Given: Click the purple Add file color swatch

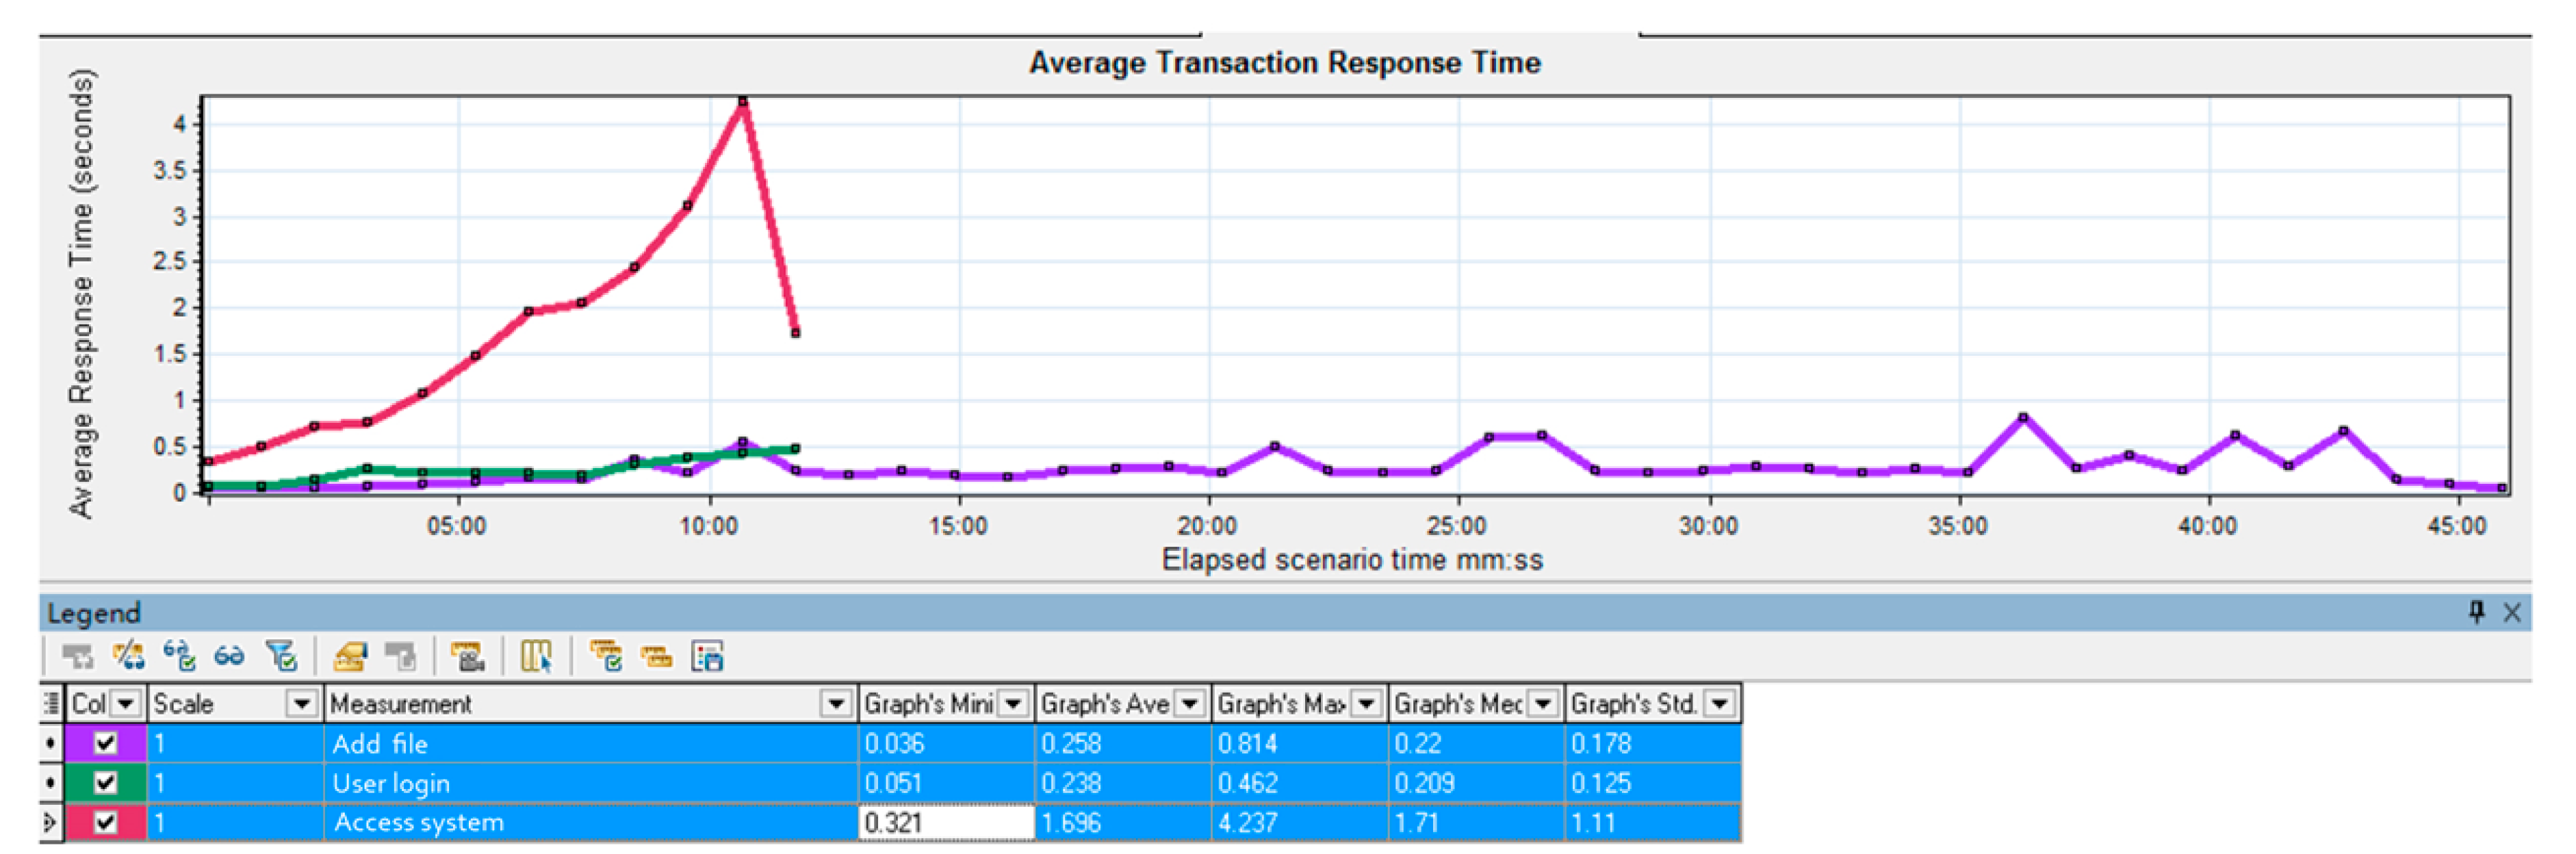Looking at the screenshot, I should coord(78,743).
